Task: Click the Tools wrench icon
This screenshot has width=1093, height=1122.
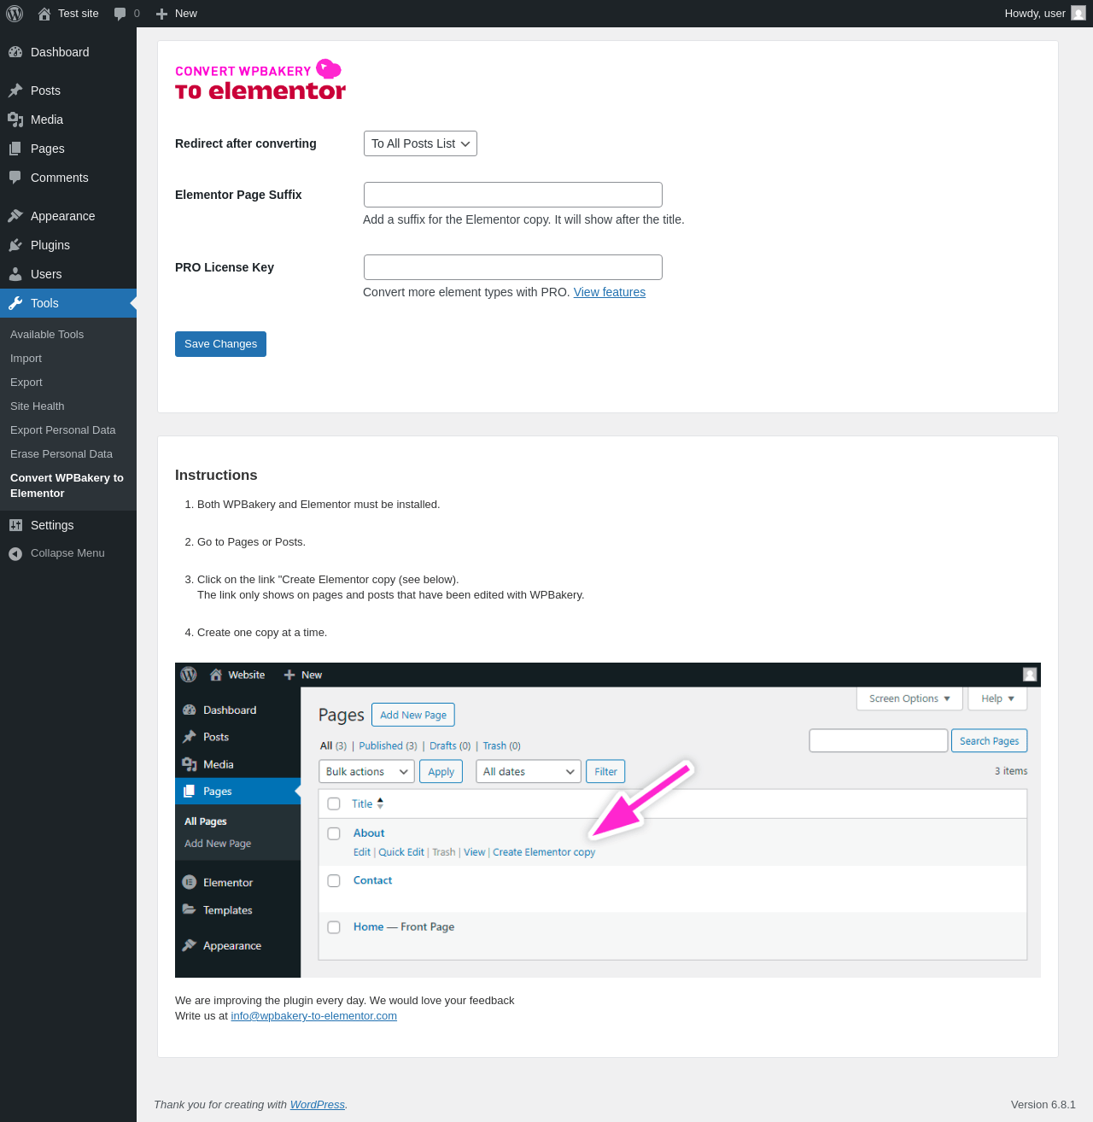Action: pos(15,303)
